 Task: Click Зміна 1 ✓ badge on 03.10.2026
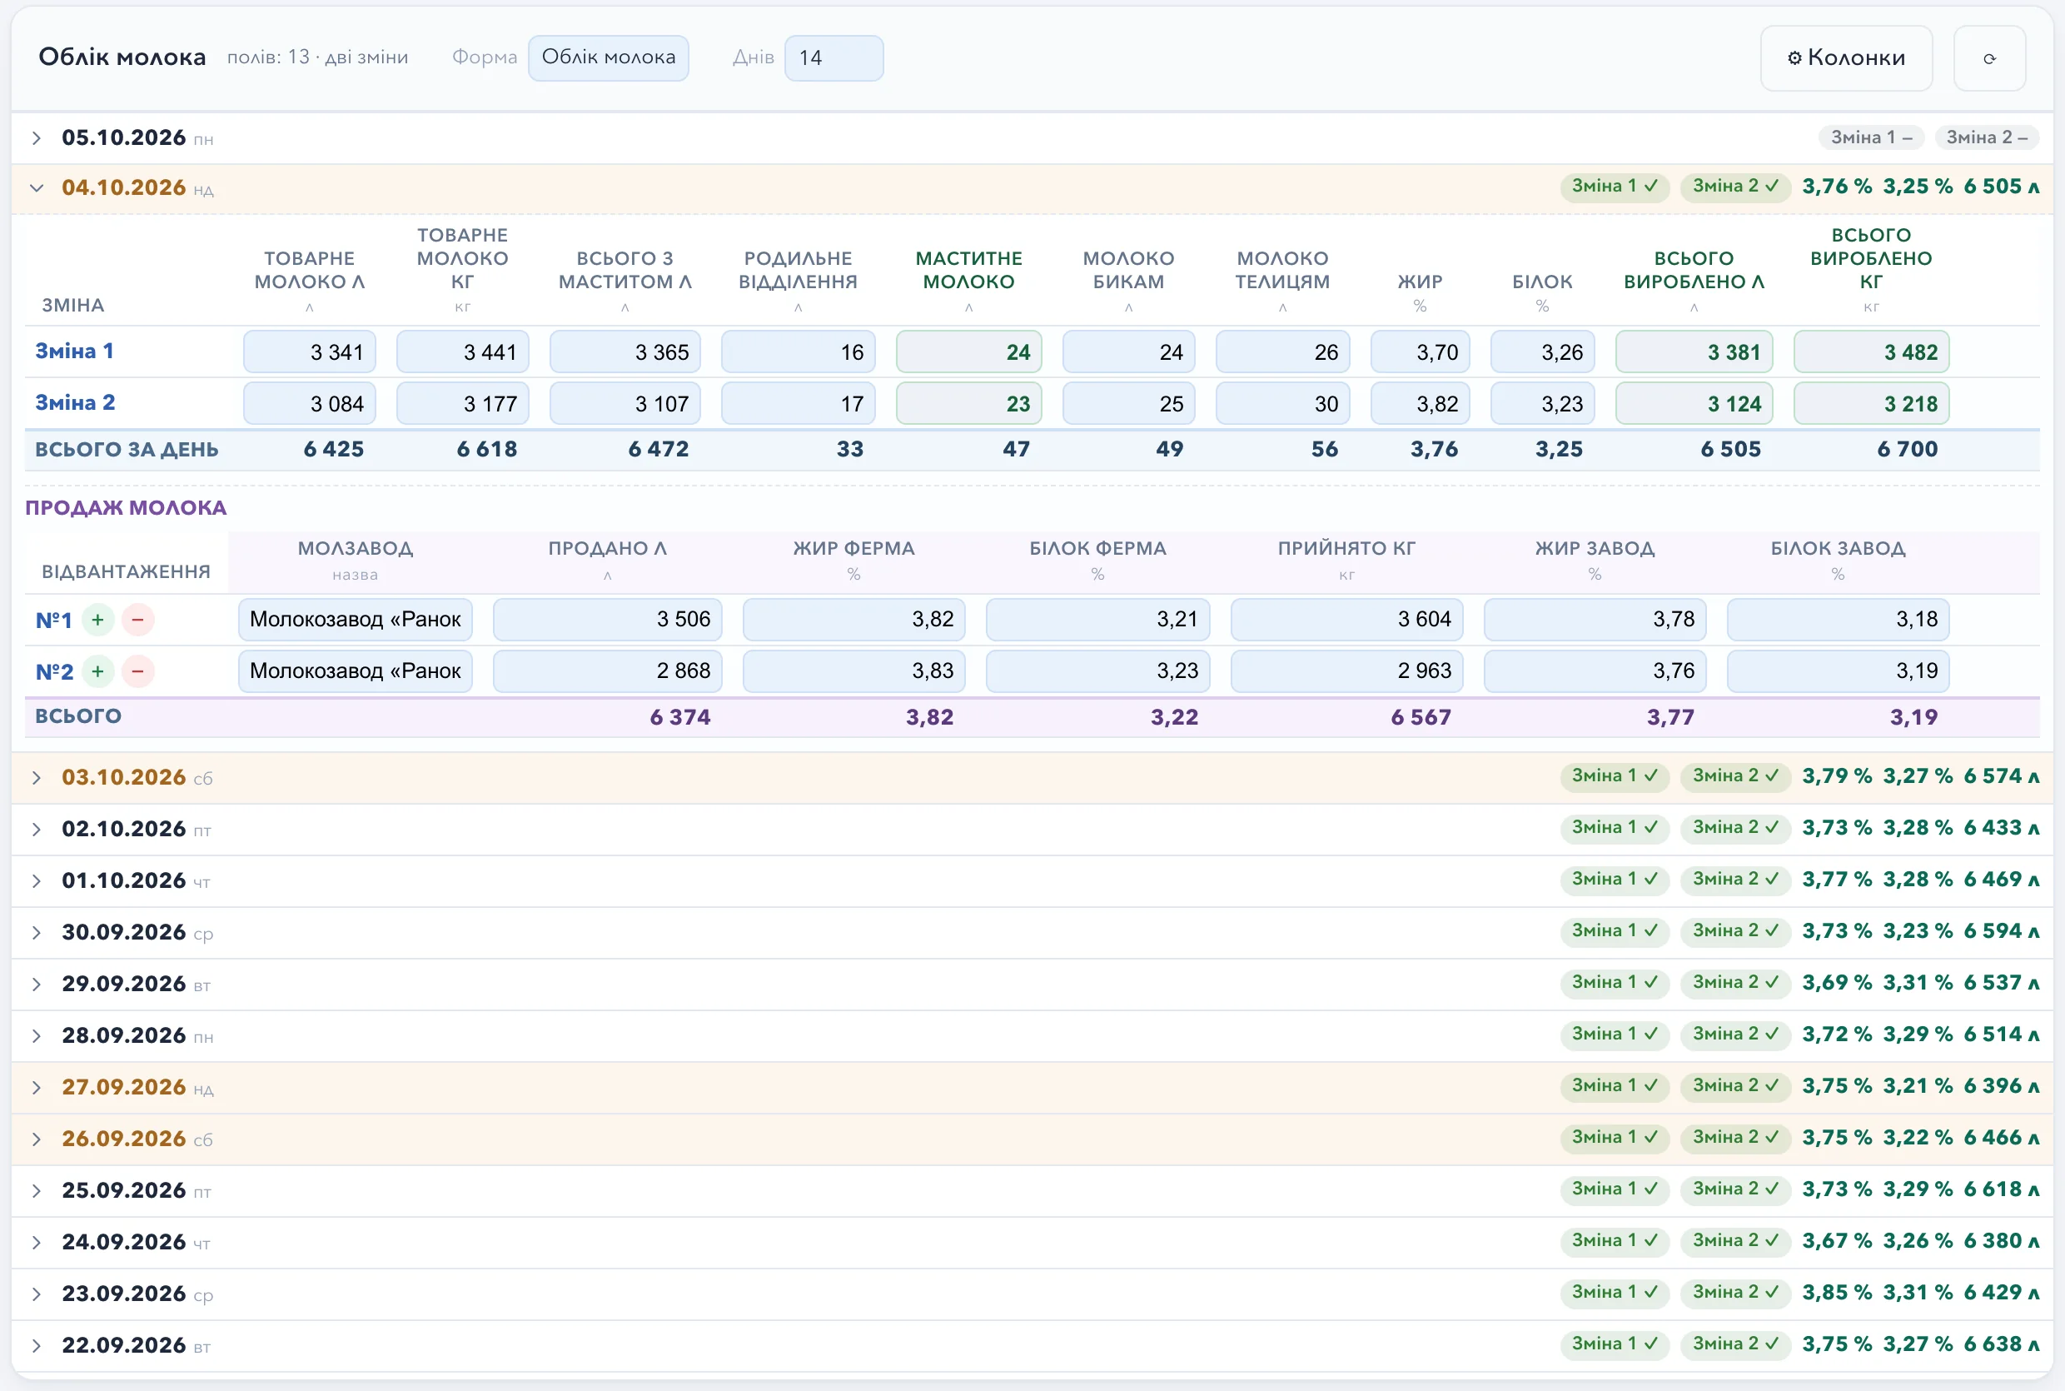1615,776
